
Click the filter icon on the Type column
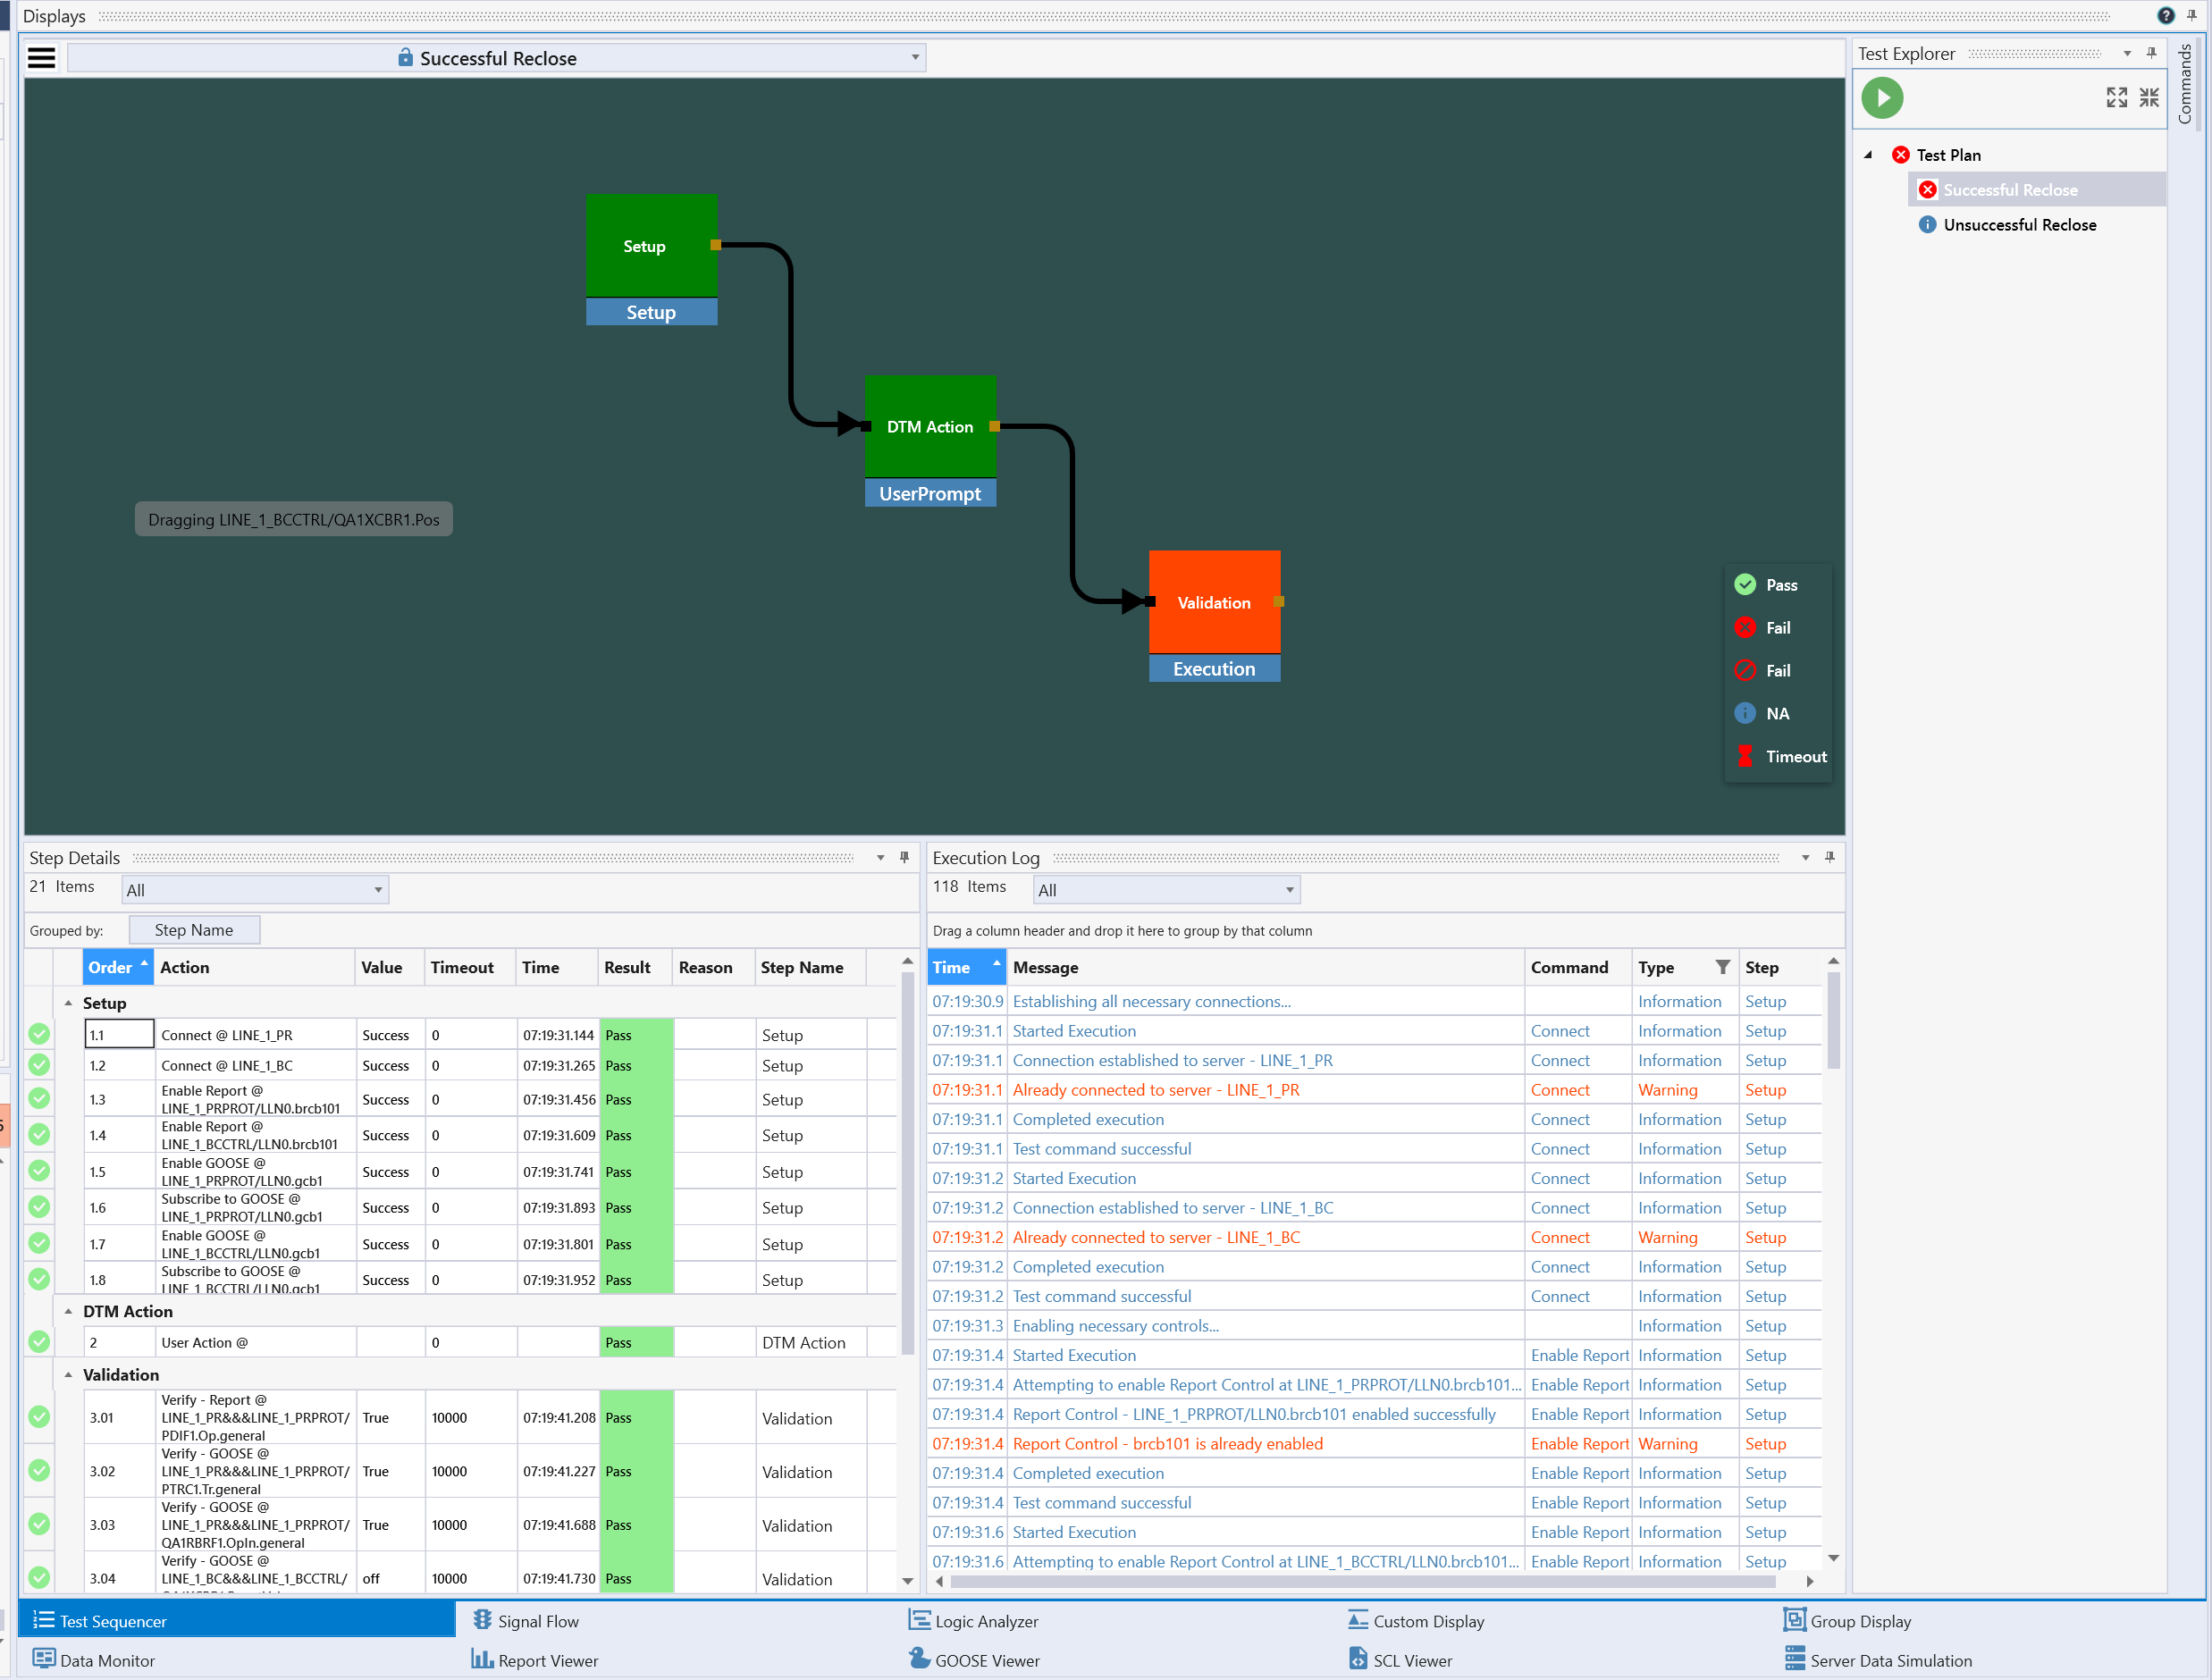click(x=1723, y=967)
